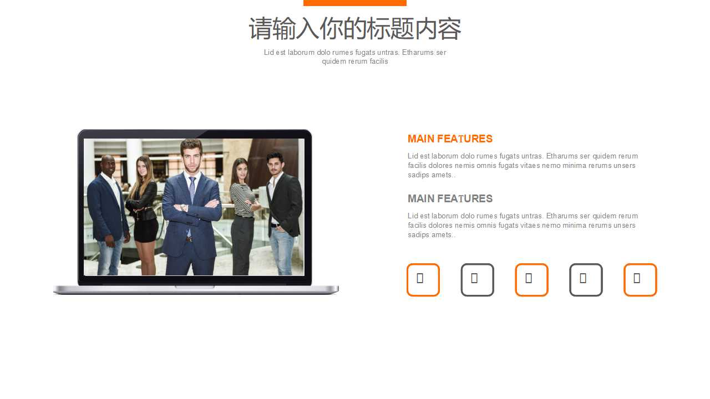
Task: Click the first orange icon box
Action: [x=423, y=280]
